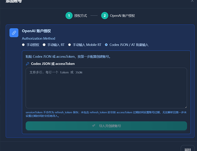The height and width of the screenshot is (151, 197).
Task: Click the 导入并创建账号 button
Action: pos(106,126)
